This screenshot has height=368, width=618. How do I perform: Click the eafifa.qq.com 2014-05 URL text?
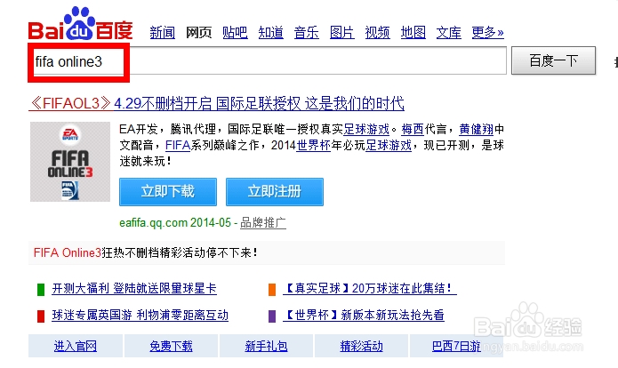pyautogui.click(x=175, y=222)
